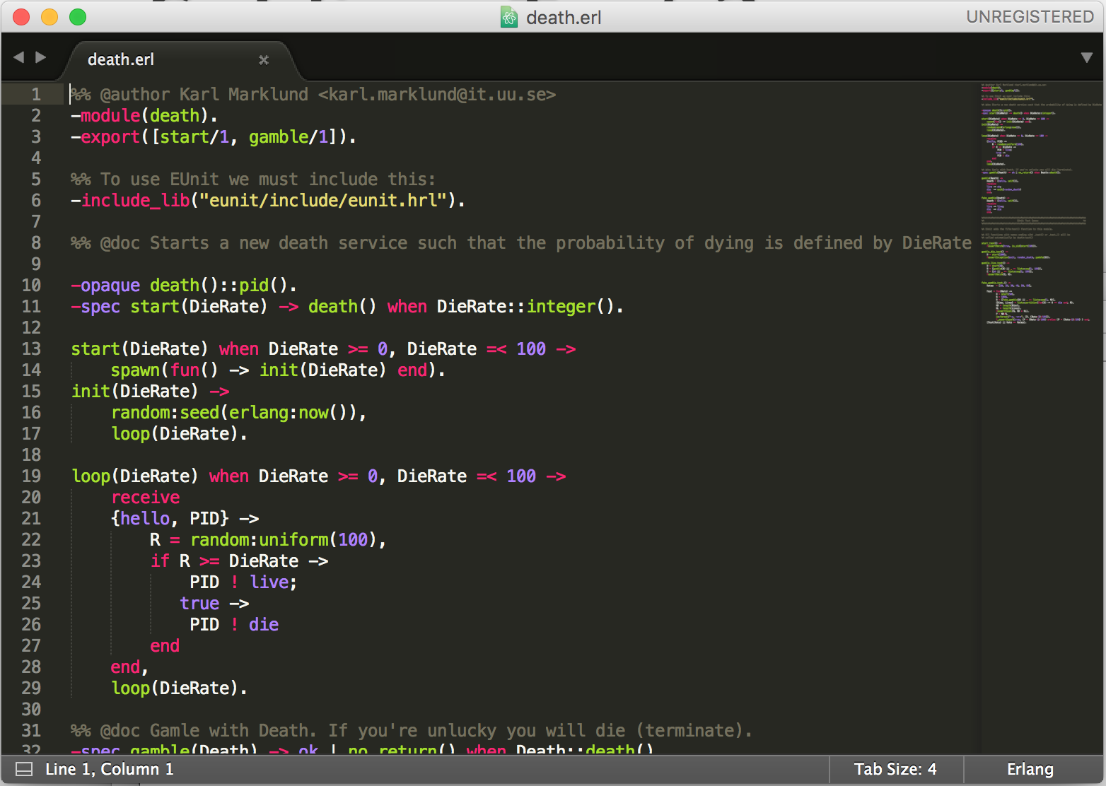
Task: Click the forward tab navigation arrow
Action: click(x=41, y=57)
